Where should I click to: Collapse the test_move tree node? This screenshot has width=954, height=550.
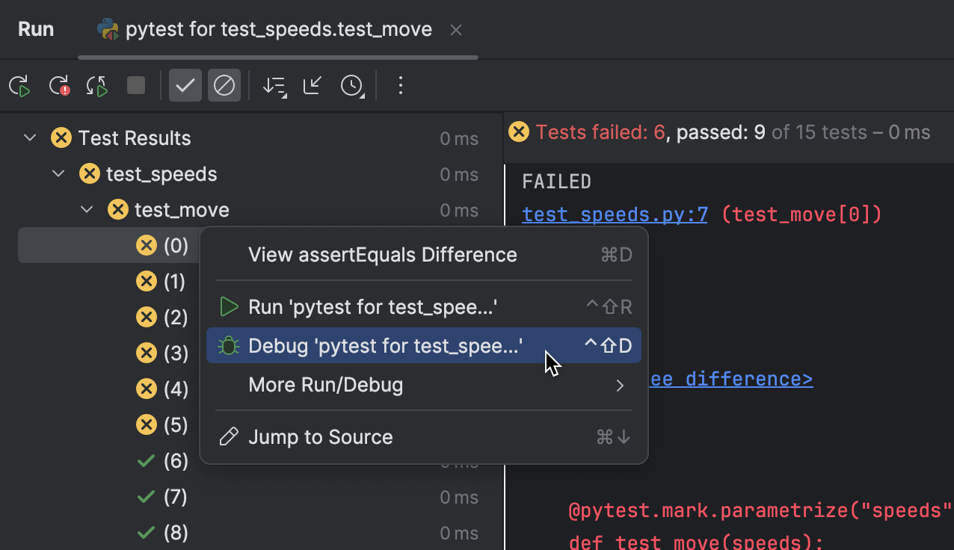click(x=86, y=209)
